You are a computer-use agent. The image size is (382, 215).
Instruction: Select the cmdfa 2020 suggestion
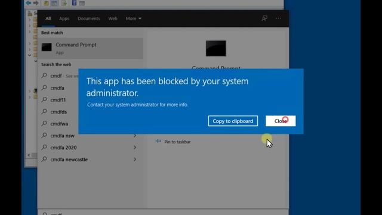90,148
